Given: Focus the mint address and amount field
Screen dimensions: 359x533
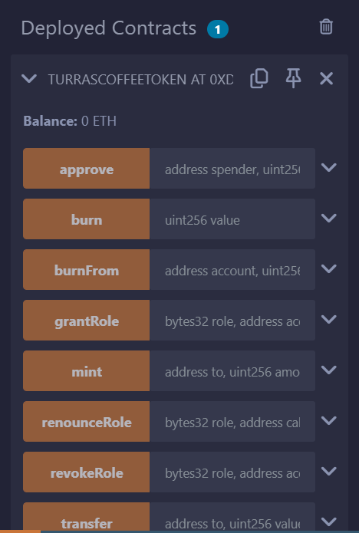Looking at the screenshot, I should point(232,371).
